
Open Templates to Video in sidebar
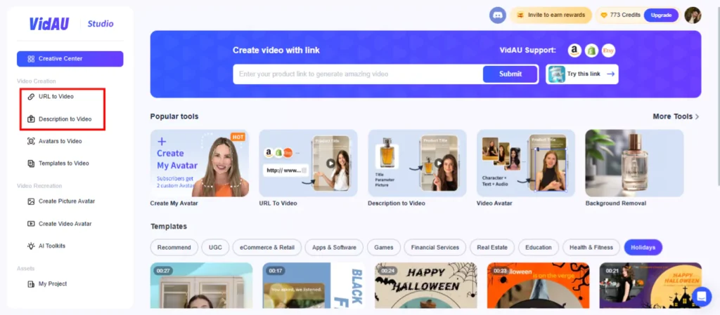point(64,163)
